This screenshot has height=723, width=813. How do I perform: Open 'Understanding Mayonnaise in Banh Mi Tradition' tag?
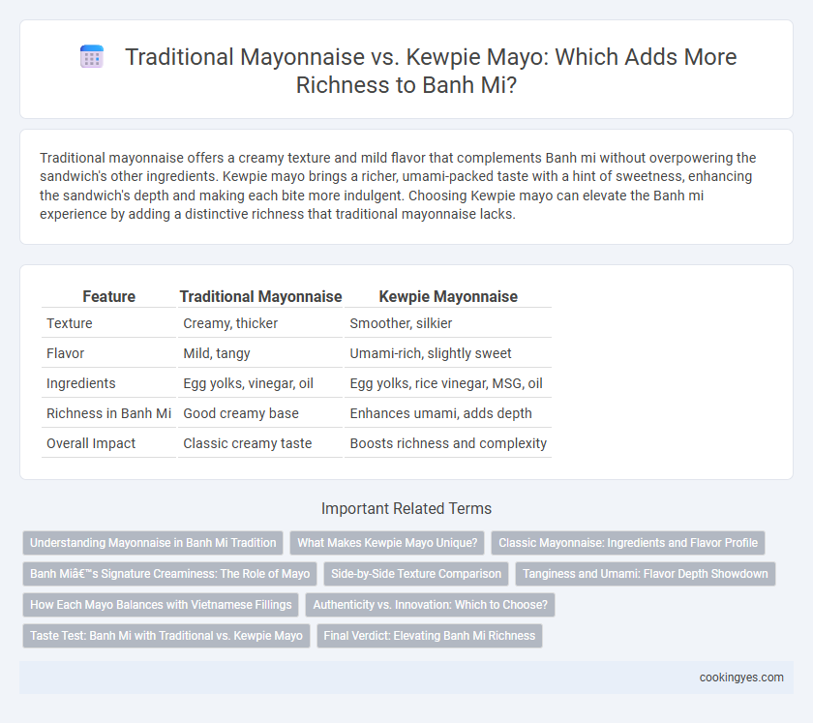153,543
